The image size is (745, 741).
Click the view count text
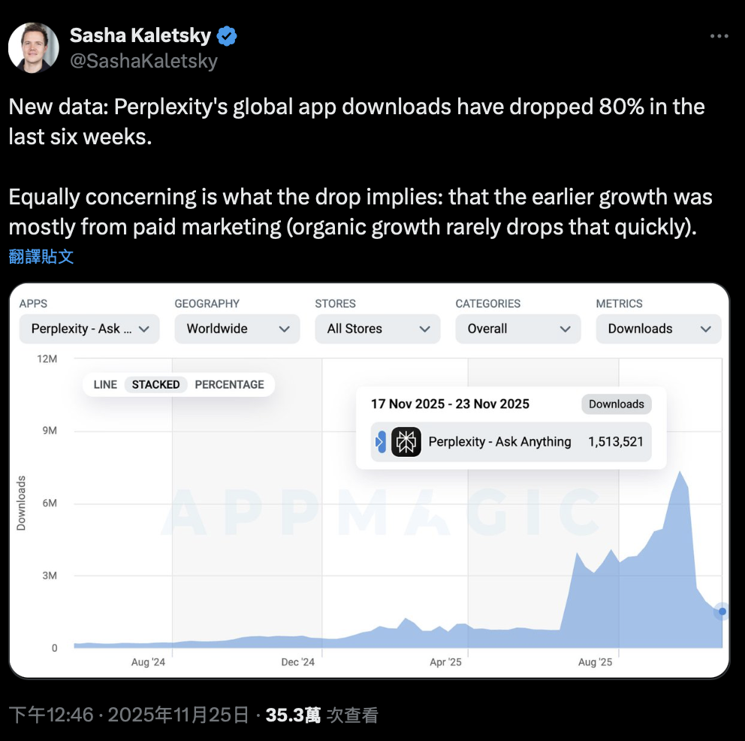pyautogui.click(x=322, y=715)
